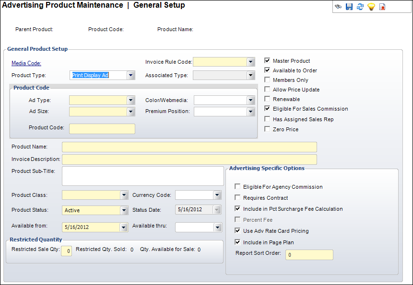Click the binoculars search icon
Viewport: 413px width, 285px height.
point(339,7)
